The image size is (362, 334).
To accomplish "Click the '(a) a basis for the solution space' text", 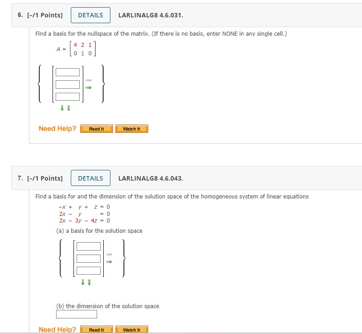I will tap(99, 231).
